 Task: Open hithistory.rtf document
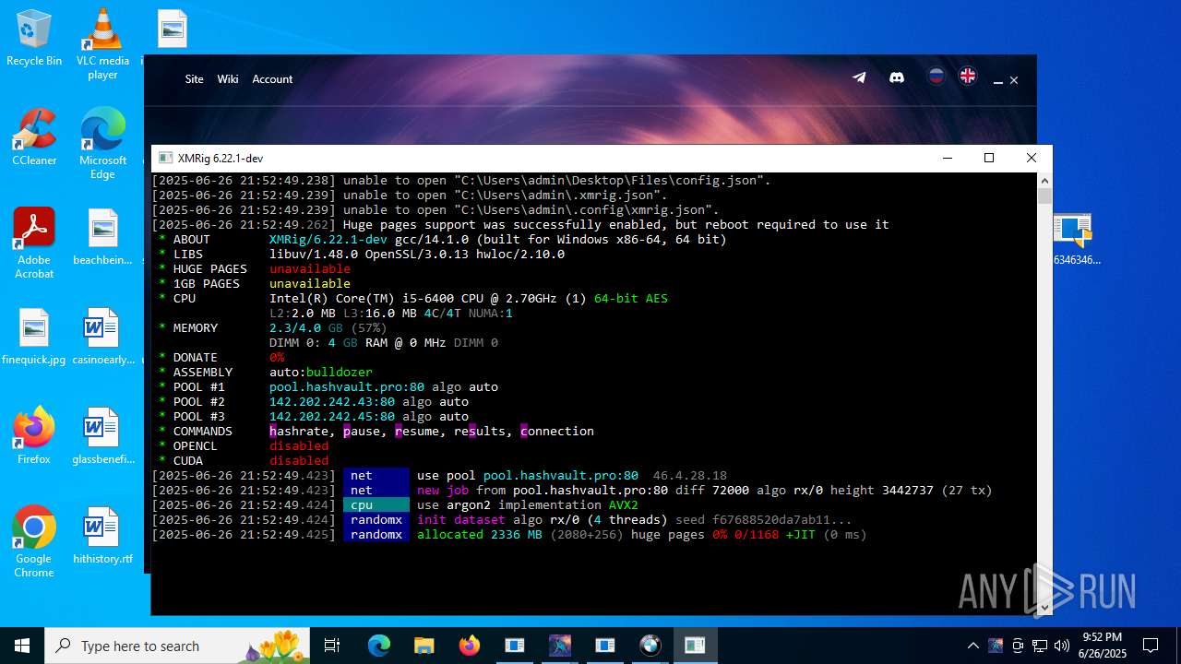(x=102, y=536)
